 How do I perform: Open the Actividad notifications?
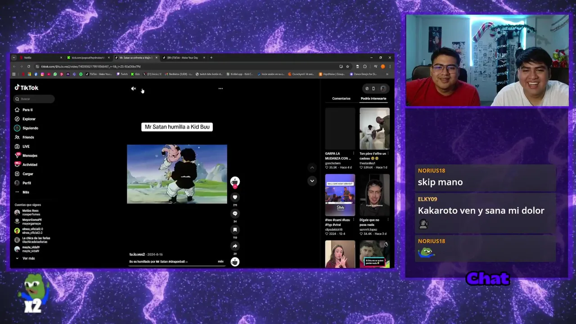coord(26,165)
